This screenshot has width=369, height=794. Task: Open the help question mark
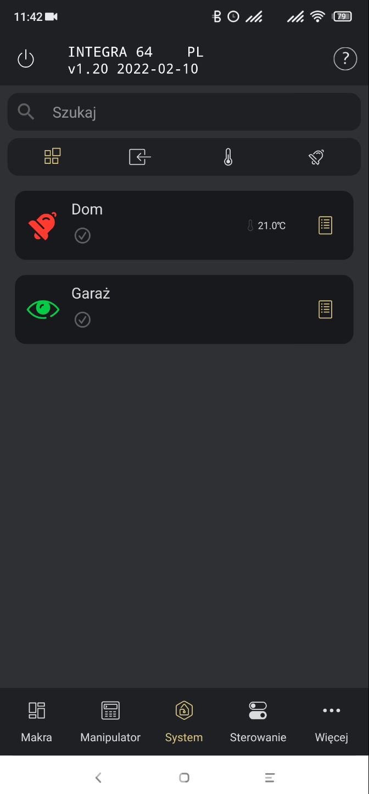(x=345, y=58)
